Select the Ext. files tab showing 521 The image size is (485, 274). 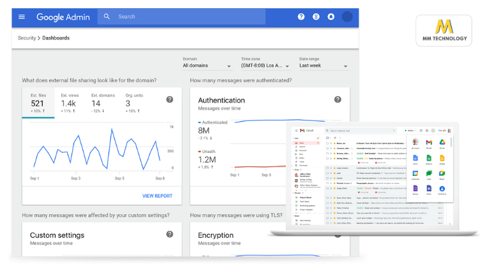38,103
